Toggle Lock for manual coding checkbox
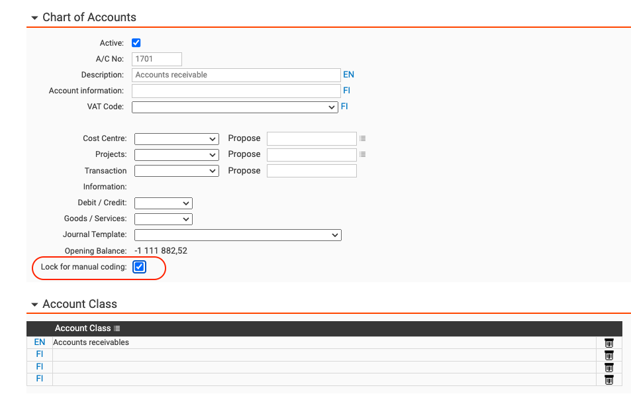The height and width of the screenshot is (396, 631). pos(139,267)
